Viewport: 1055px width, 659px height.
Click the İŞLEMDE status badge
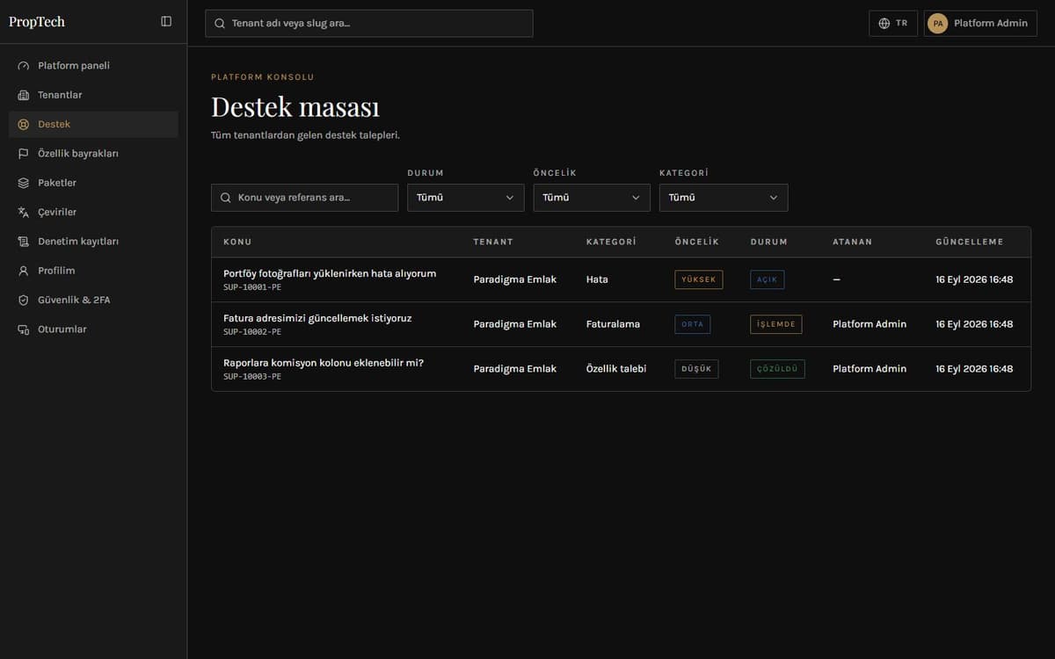[776, 324]
